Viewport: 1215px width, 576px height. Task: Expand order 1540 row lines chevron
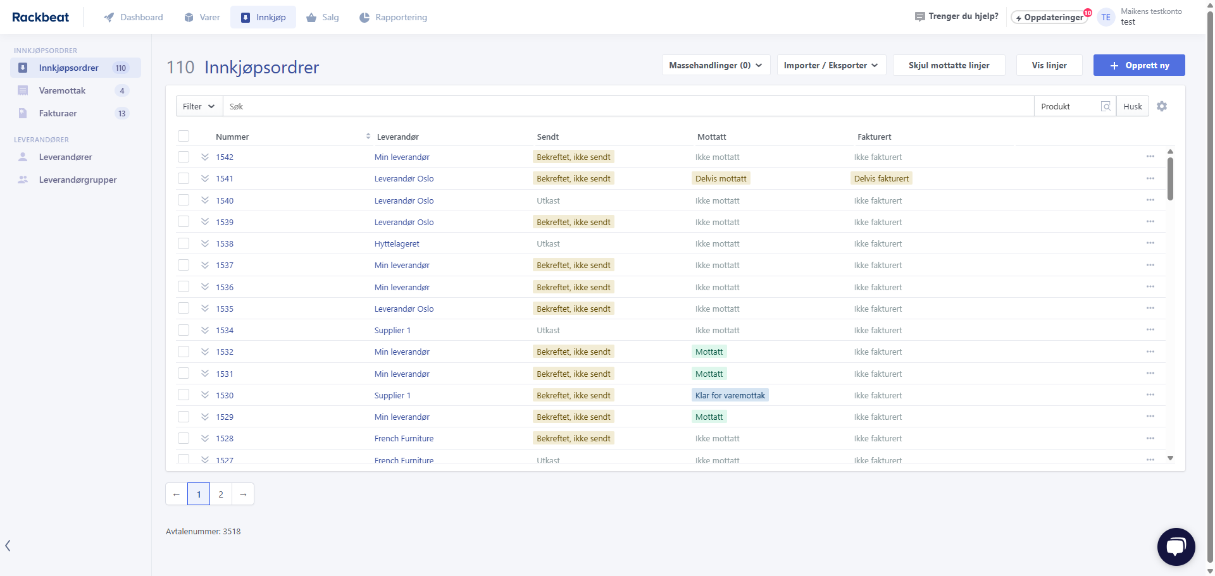(205, 200)
